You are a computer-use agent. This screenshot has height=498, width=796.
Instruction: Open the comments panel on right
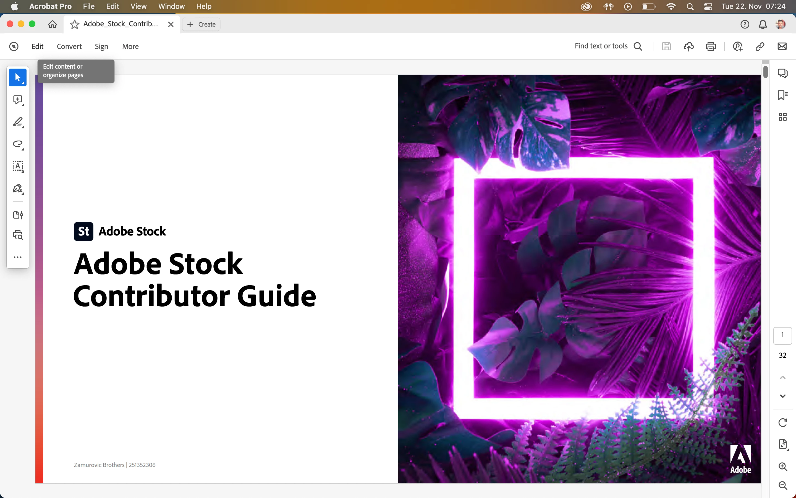click(782, 73)
